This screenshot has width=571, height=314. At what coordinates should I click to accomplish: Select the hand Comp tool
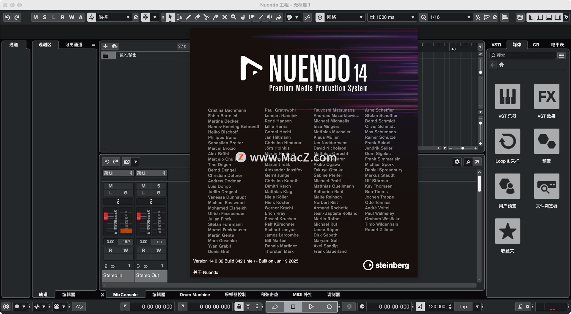click(243, 17)
